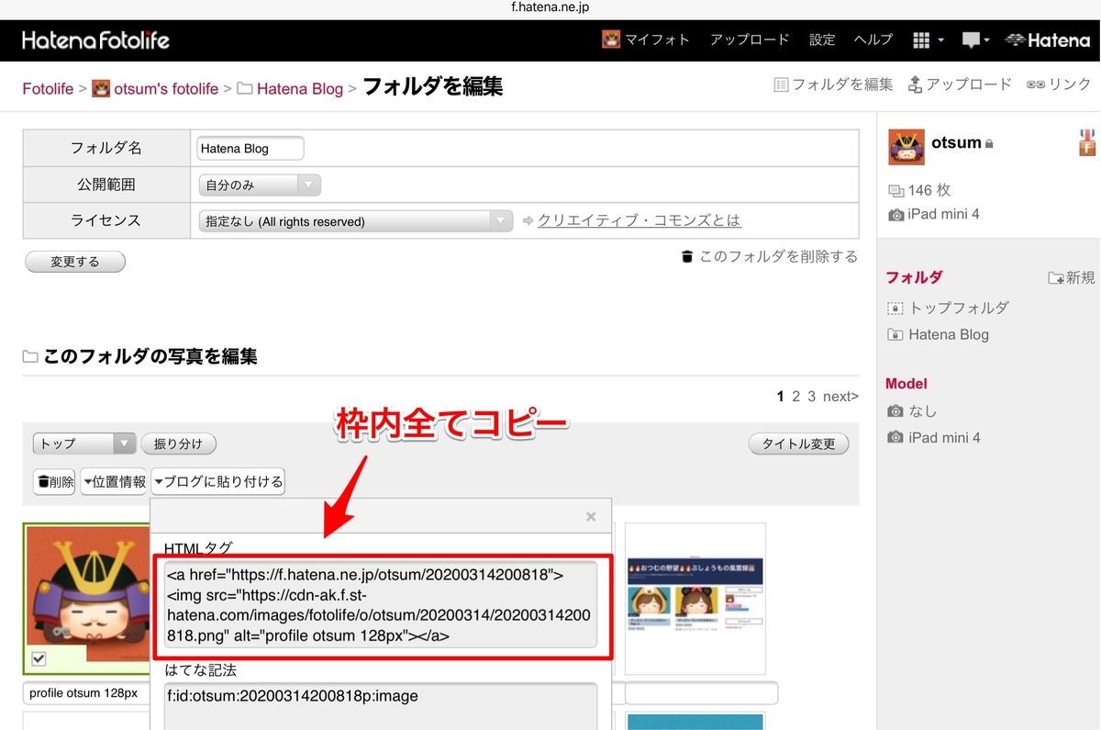Click the blog screenshot thumbnail

(x=695, y=598)
